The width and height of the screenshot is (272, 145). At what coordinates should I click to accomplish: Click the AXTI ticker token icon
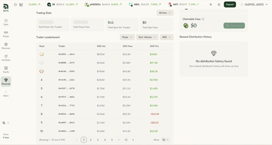170,4
